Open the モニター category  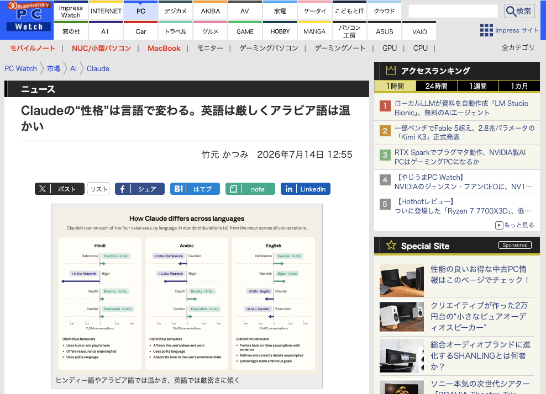coord(210,49)
